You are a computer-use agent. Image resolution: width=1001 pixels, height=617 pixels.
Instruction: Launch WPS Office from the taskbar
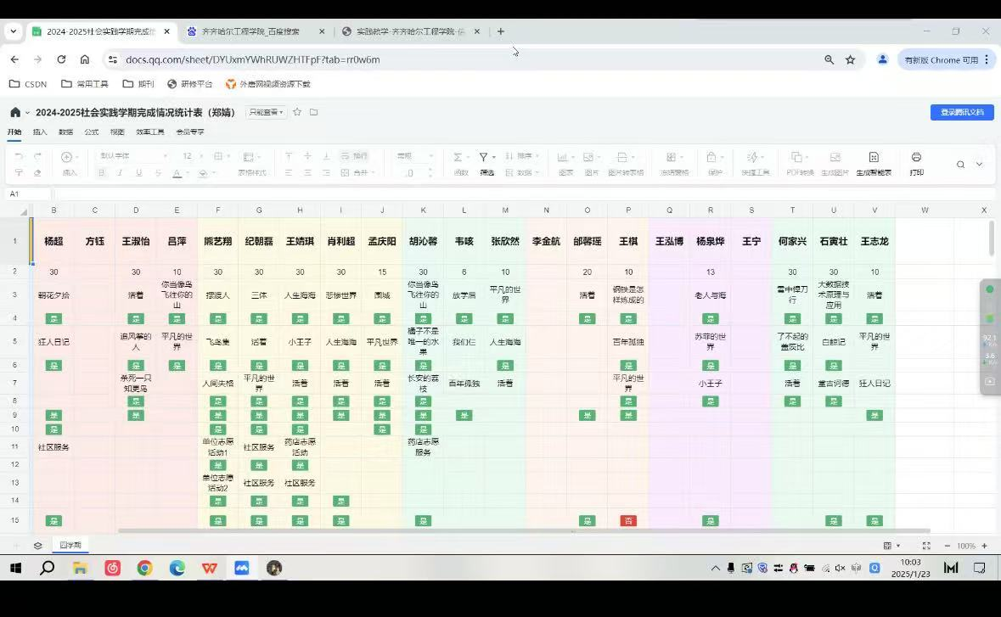[209, 568]
